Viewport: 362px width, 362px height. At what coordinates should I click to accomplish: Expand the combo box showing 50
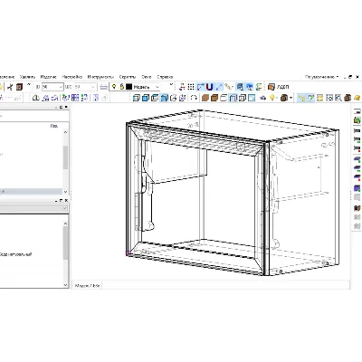click(x=61, y=87)
